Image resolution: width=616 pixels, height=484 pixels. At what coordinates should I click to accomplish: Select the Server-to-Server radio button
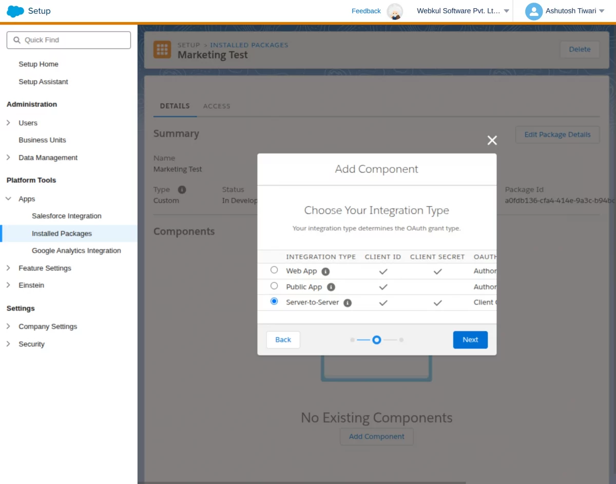pyautogui.click(x=274, y=301)
